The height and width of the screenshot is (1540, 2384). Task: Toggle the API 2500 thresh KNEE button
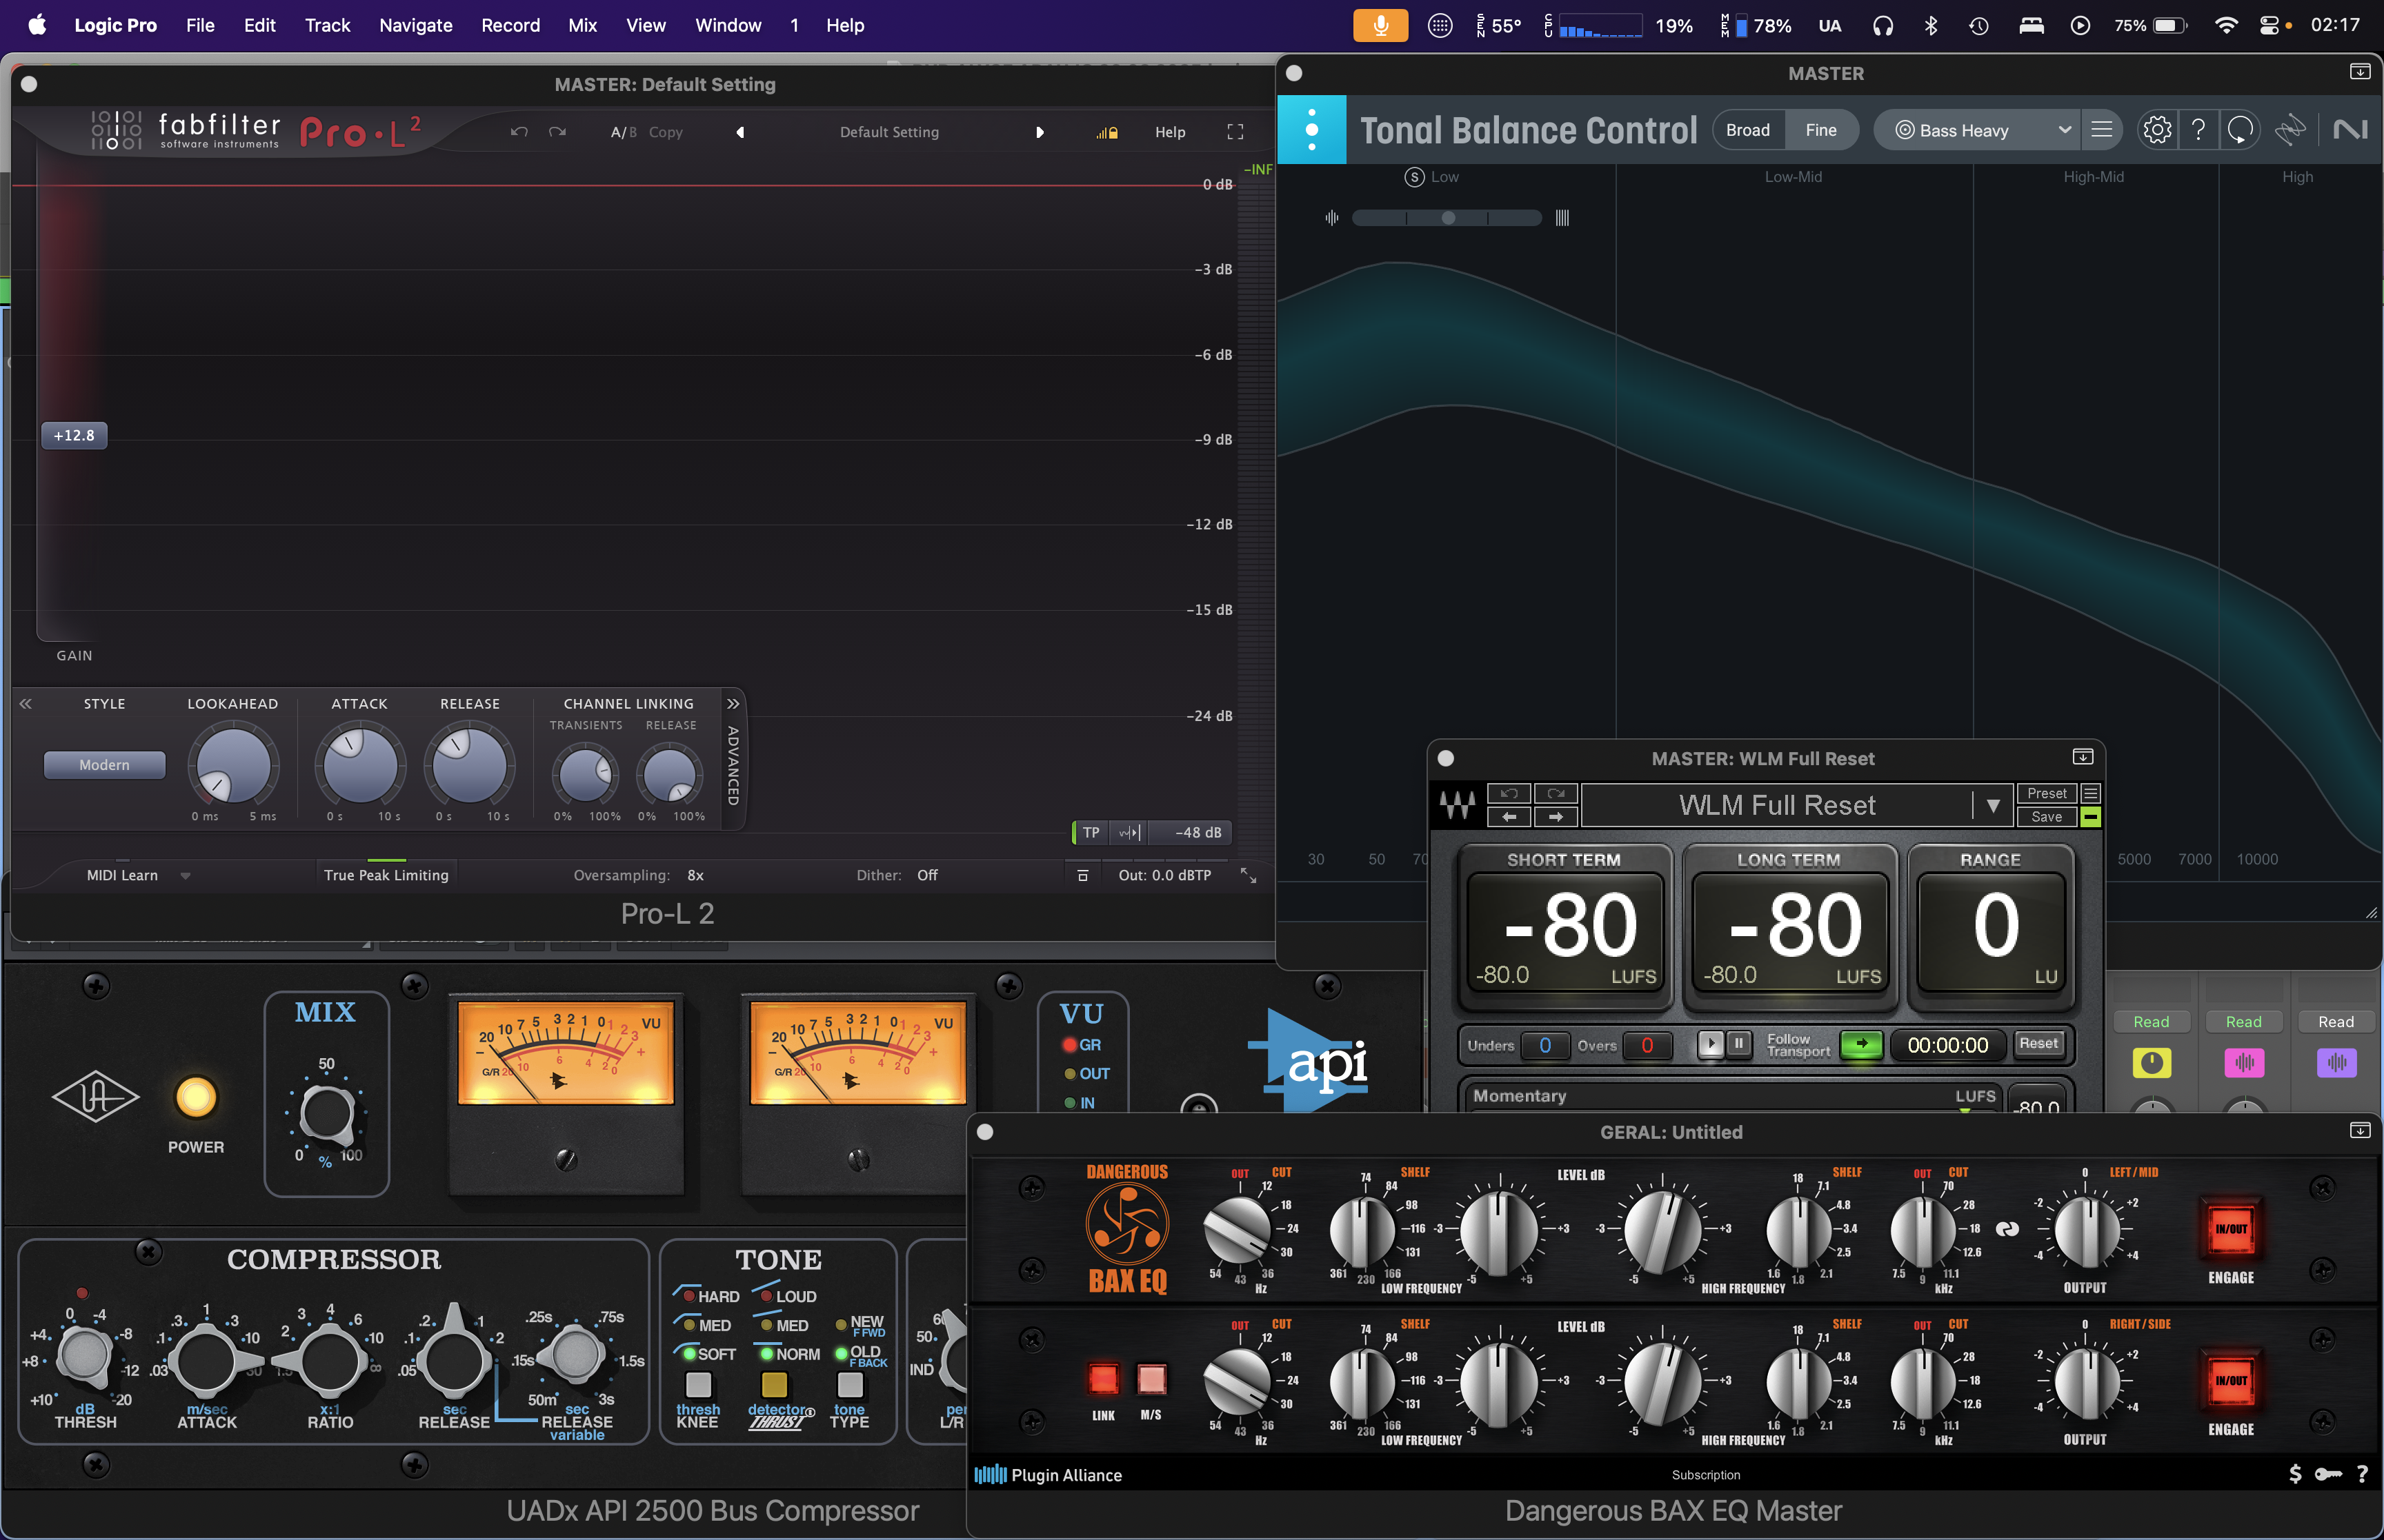tap(698, 1384)
